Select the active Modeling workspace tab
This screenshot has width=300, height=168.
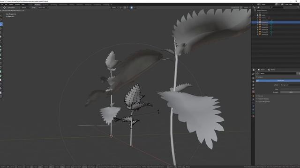[37, 5]
